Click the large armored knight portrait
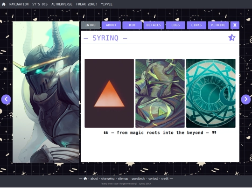252x189 pixels. (x=46, y=92)
